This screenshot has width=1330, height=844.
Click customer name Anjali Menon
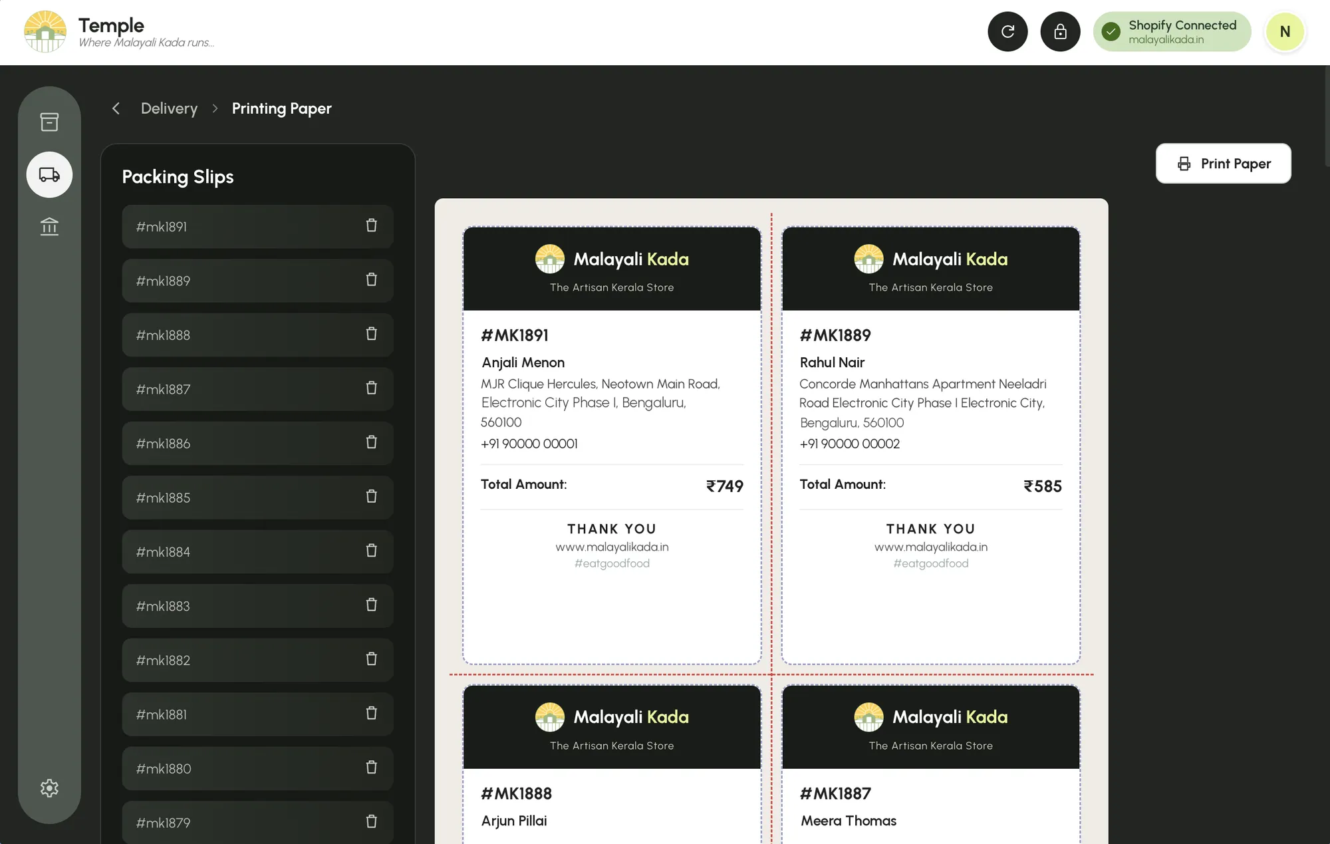(523, 363)
